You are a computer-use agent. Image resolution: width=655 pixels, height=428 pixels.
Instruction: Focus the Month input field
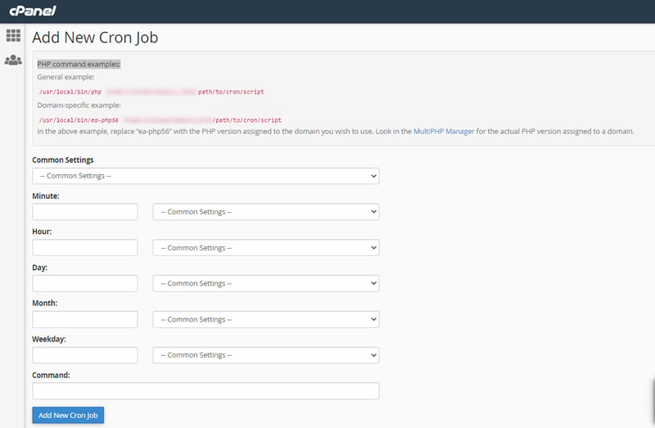85,319
